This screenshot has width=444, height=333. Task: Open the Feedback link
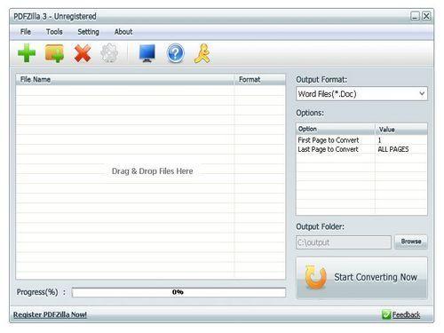click(x=406, y=314)
